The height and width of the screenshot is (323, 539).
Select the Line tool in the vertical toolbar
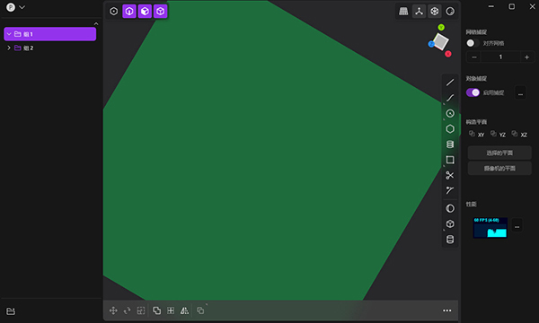[450, 83]
